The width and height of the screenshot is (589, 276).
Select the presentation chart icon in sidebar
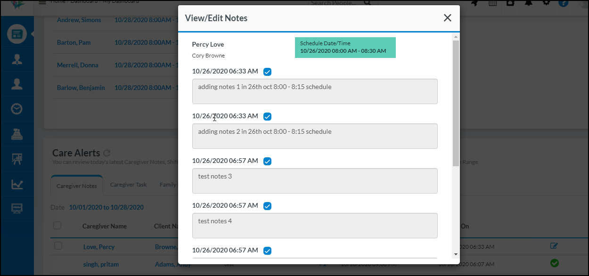tap(17, 159)
